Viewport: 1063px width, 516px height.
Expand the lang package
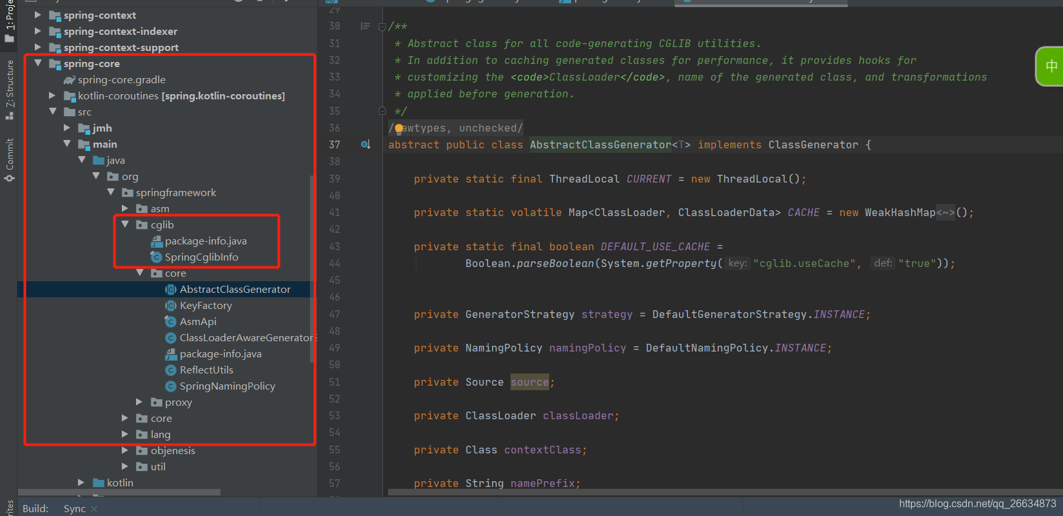coord(125,434)
